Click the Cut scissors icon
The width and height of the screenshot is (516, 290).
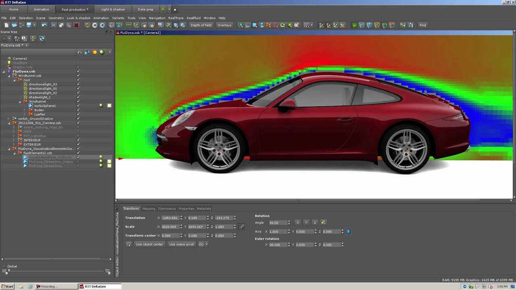(53, 25)
